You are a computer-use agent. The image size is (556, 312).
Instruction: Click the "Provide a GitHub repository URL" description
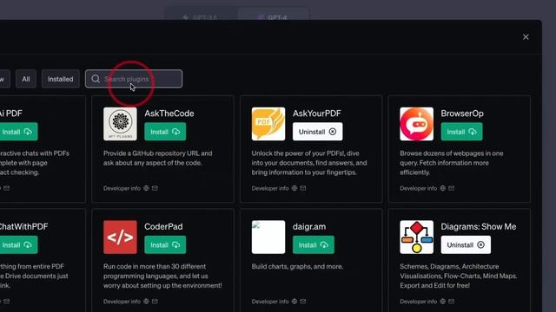click(158, 158)
